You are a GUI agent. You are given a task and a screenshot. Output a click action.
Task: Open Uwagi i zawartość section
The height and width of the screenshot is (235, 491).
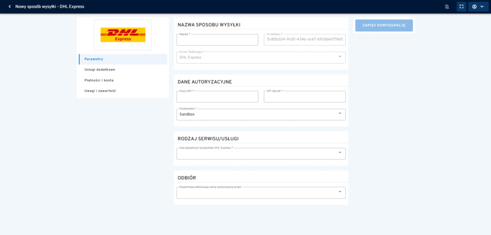tap(100, 91)
